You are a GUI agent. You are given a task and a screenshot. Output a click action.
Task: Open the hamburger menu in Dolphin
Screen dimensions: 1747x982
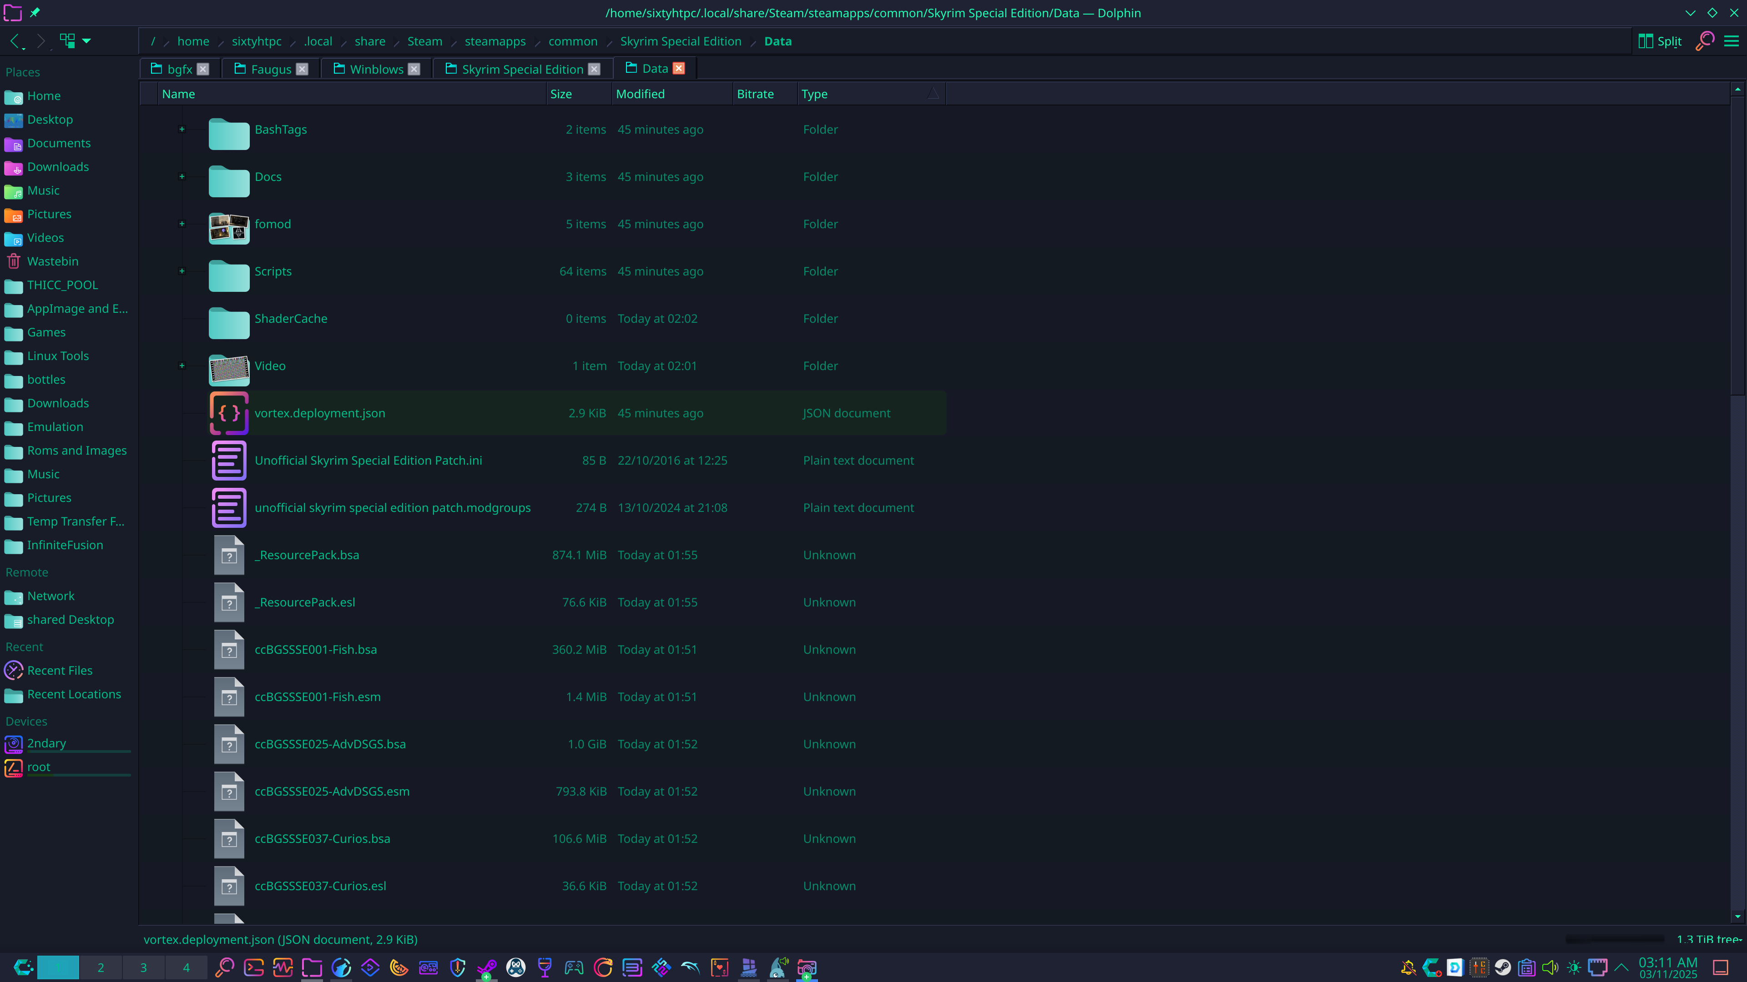click(x=1732, y=41)
